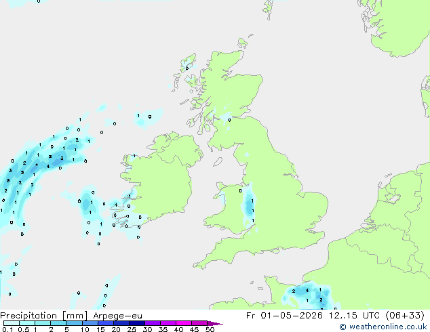
Task: Open the weatheronline.co.uk copyright link
Action: coord(383,327)
